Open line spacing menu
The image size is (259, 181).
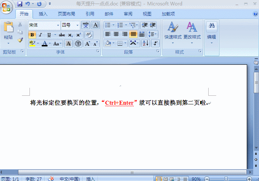(x=152, y=34)
